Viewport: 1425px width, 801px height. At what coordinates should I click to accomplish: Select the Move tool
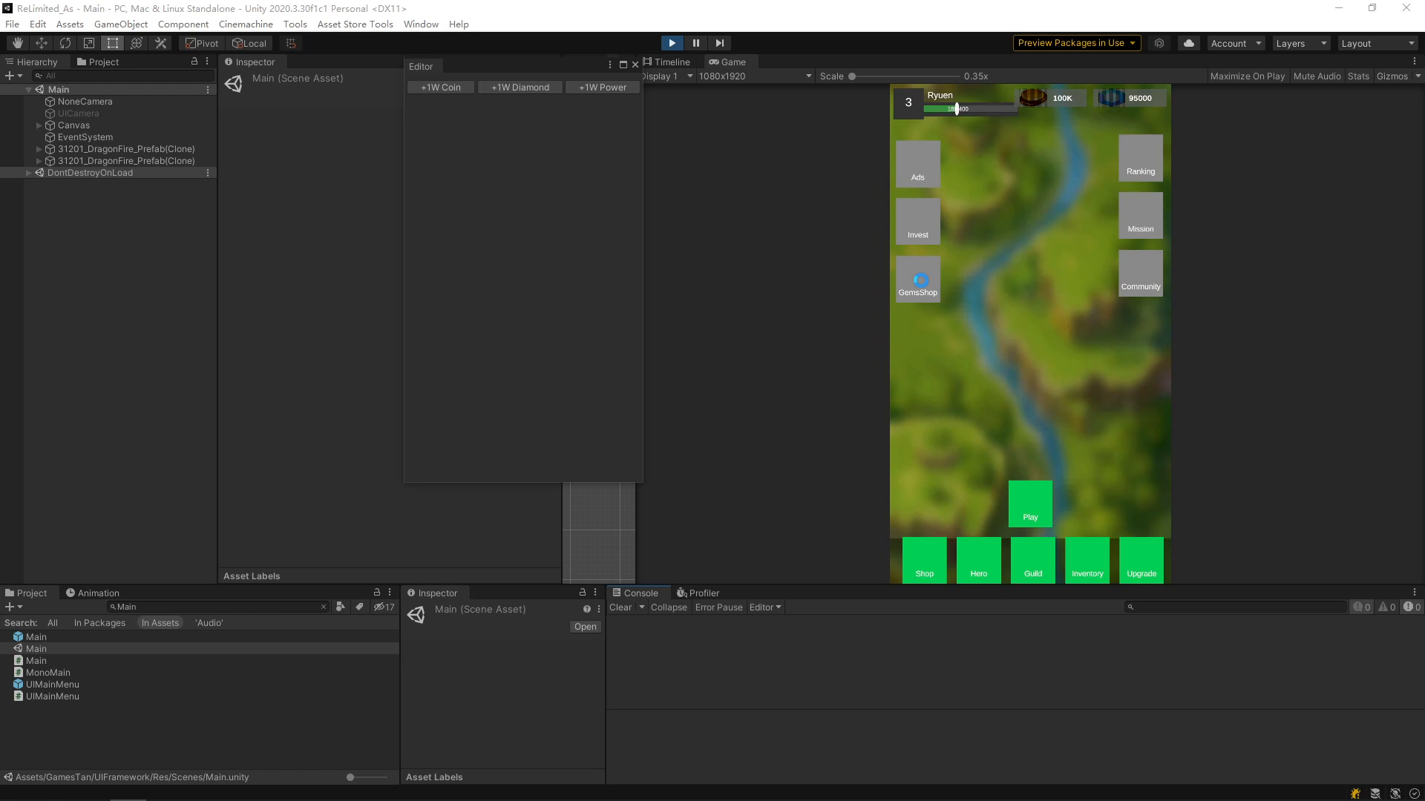(42, 43)
